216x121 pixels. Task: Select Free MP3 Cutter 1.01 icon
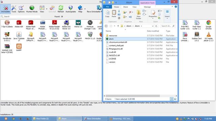(x=185, y=25)
